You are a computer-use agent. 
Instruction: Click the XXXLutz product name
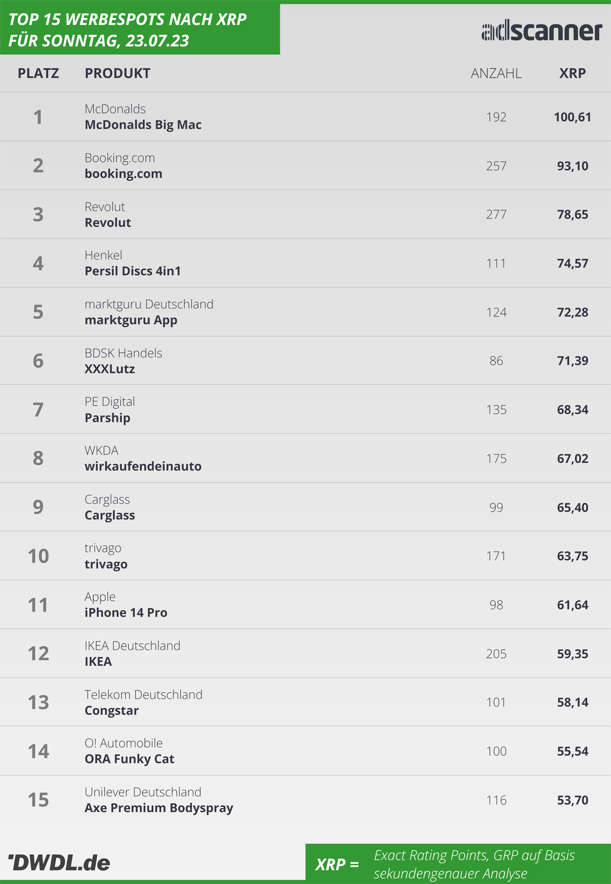[x=110, y=369]
